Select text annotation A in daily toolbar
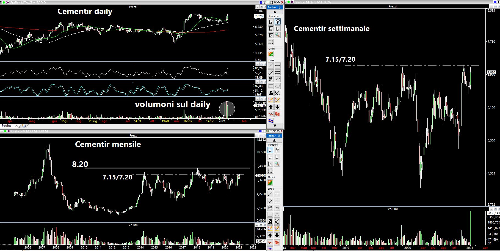This screenshot has width=500, height=251. (271, 93)
